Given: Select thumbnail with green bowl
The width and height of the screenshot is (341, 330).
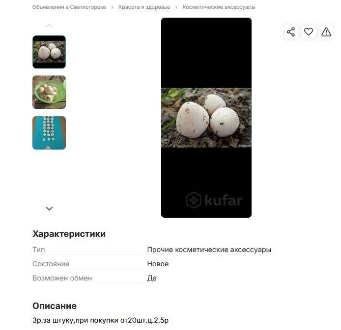Looking at the screenshot, I should click(x=49, y=92).
